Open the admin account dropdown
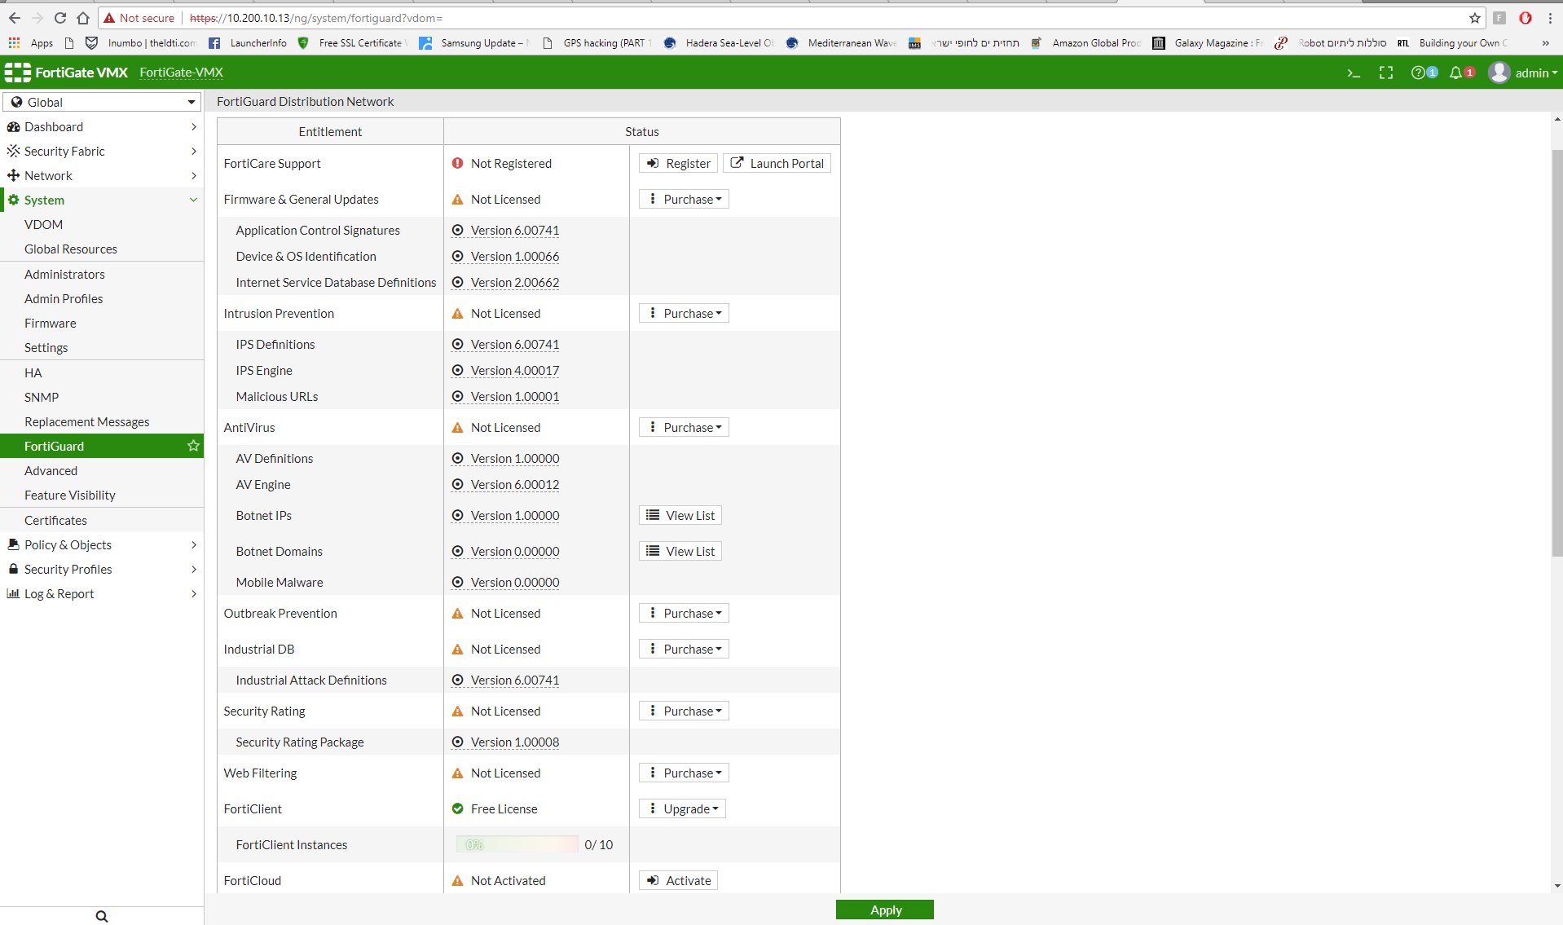This screenshot has width=1563, height=925. click(1536, 73)
